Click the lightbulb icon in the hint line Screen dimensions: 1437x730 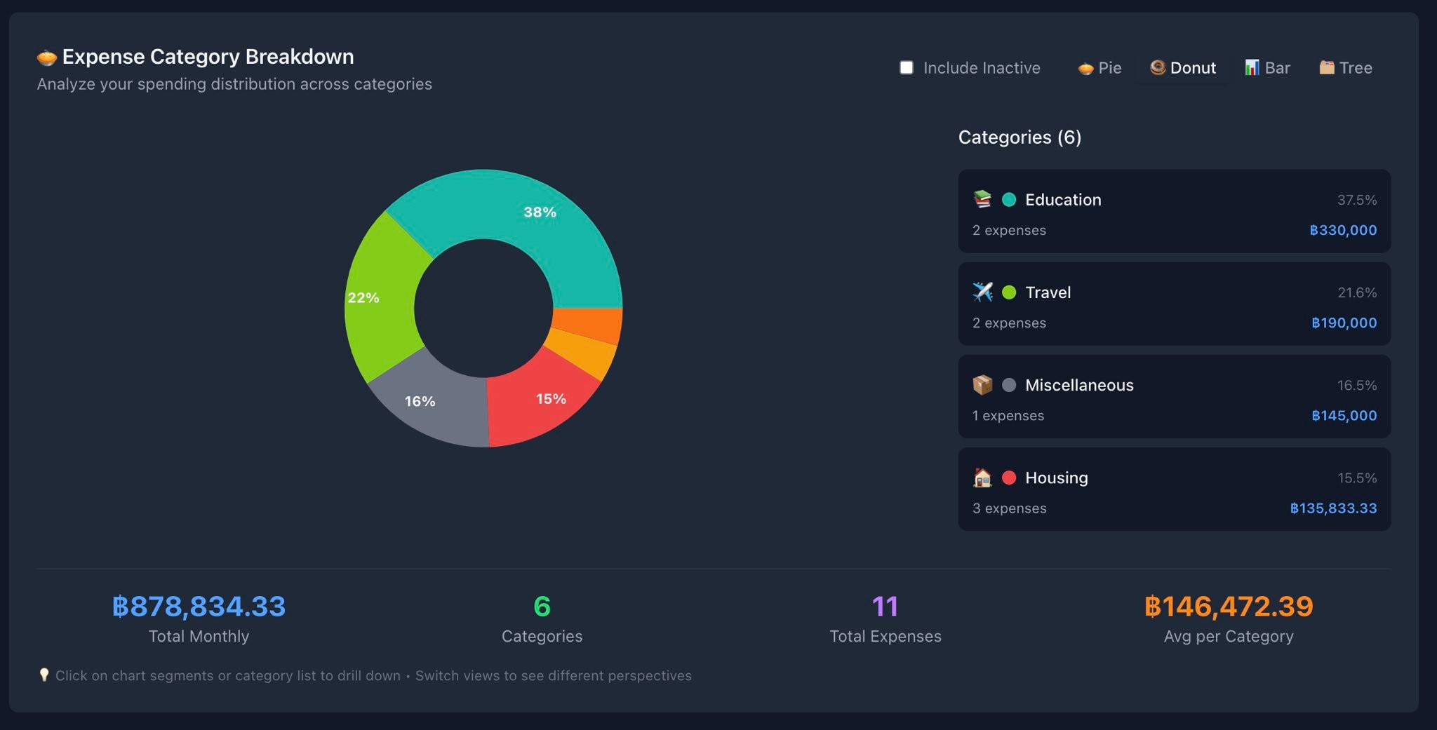tap(44, 675)
